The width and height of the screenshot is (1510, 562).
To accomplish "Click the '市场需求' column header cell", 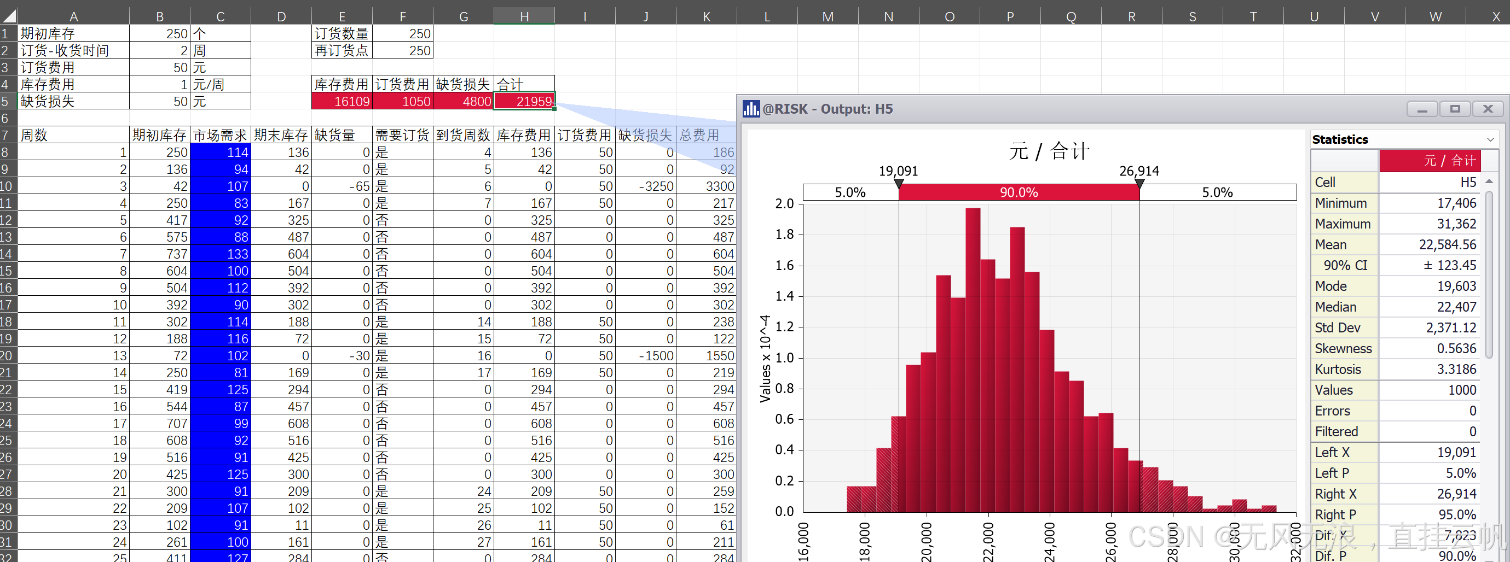I will pyautogui.click(x=221, y=135).
